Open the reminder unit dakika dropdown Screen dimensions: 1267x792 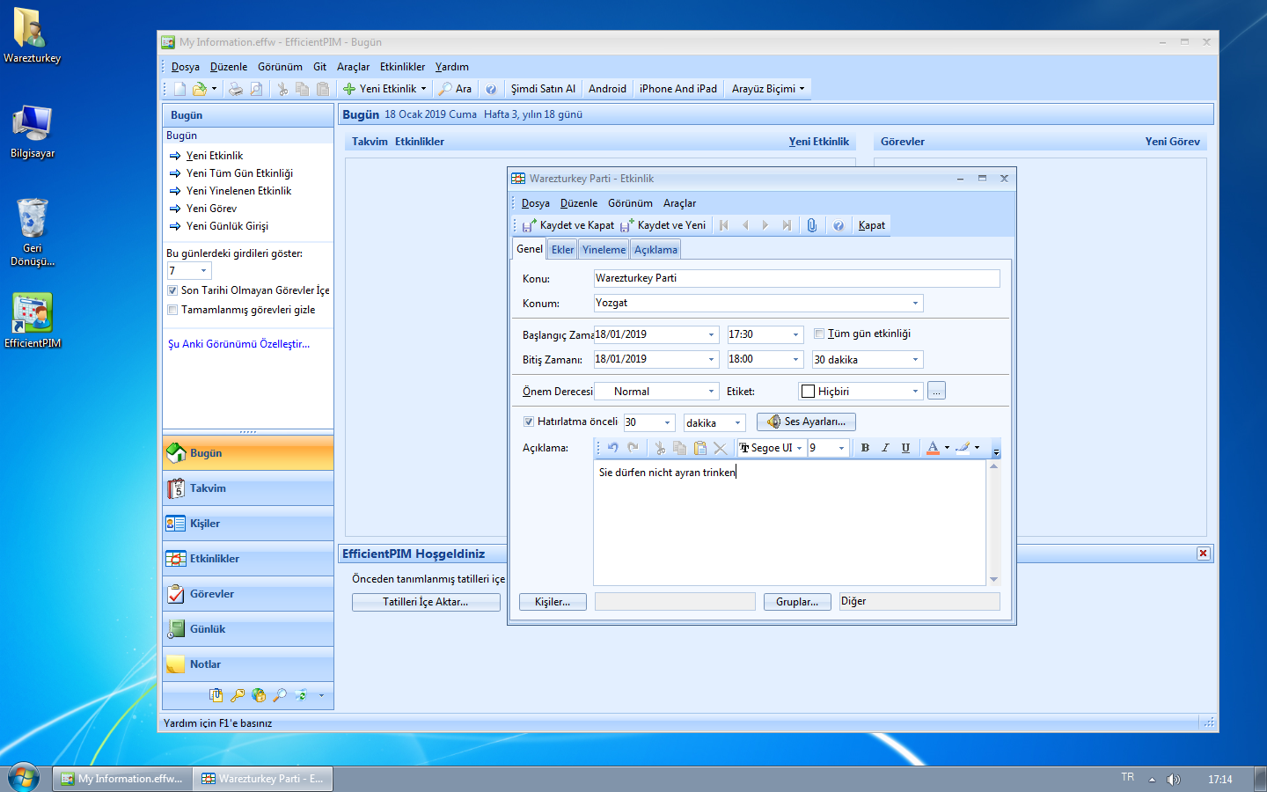click(737, 422)
